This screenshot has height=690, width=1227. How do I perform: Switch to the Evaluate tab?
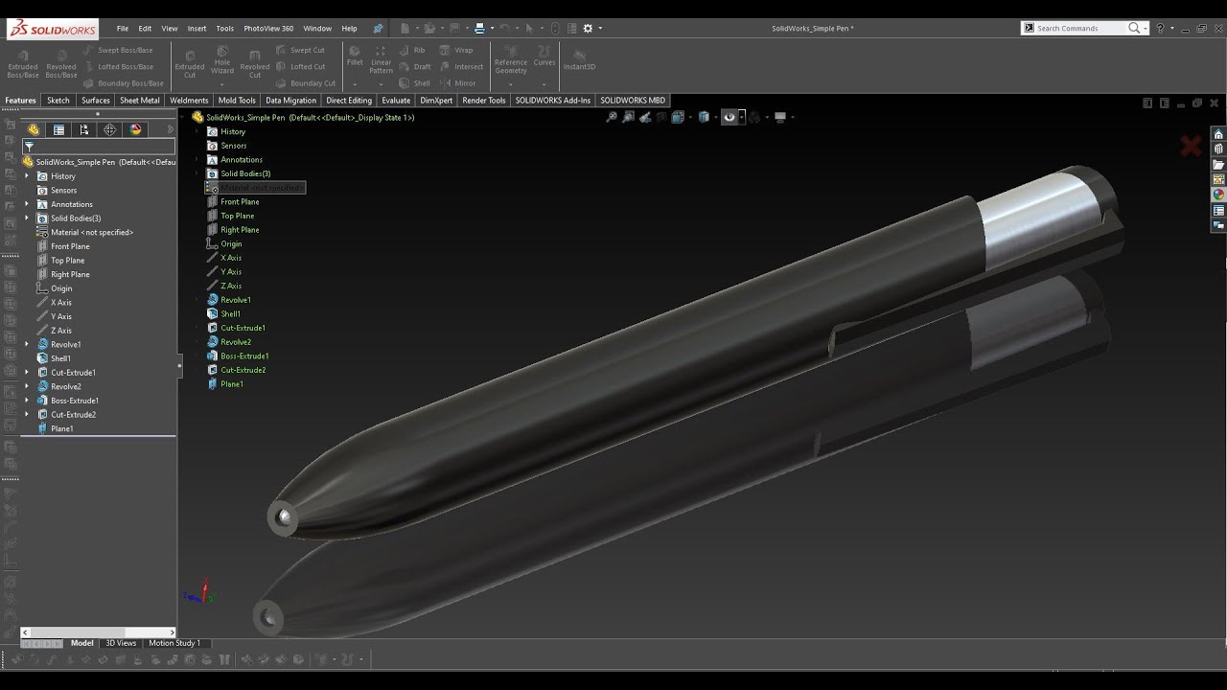396,100
